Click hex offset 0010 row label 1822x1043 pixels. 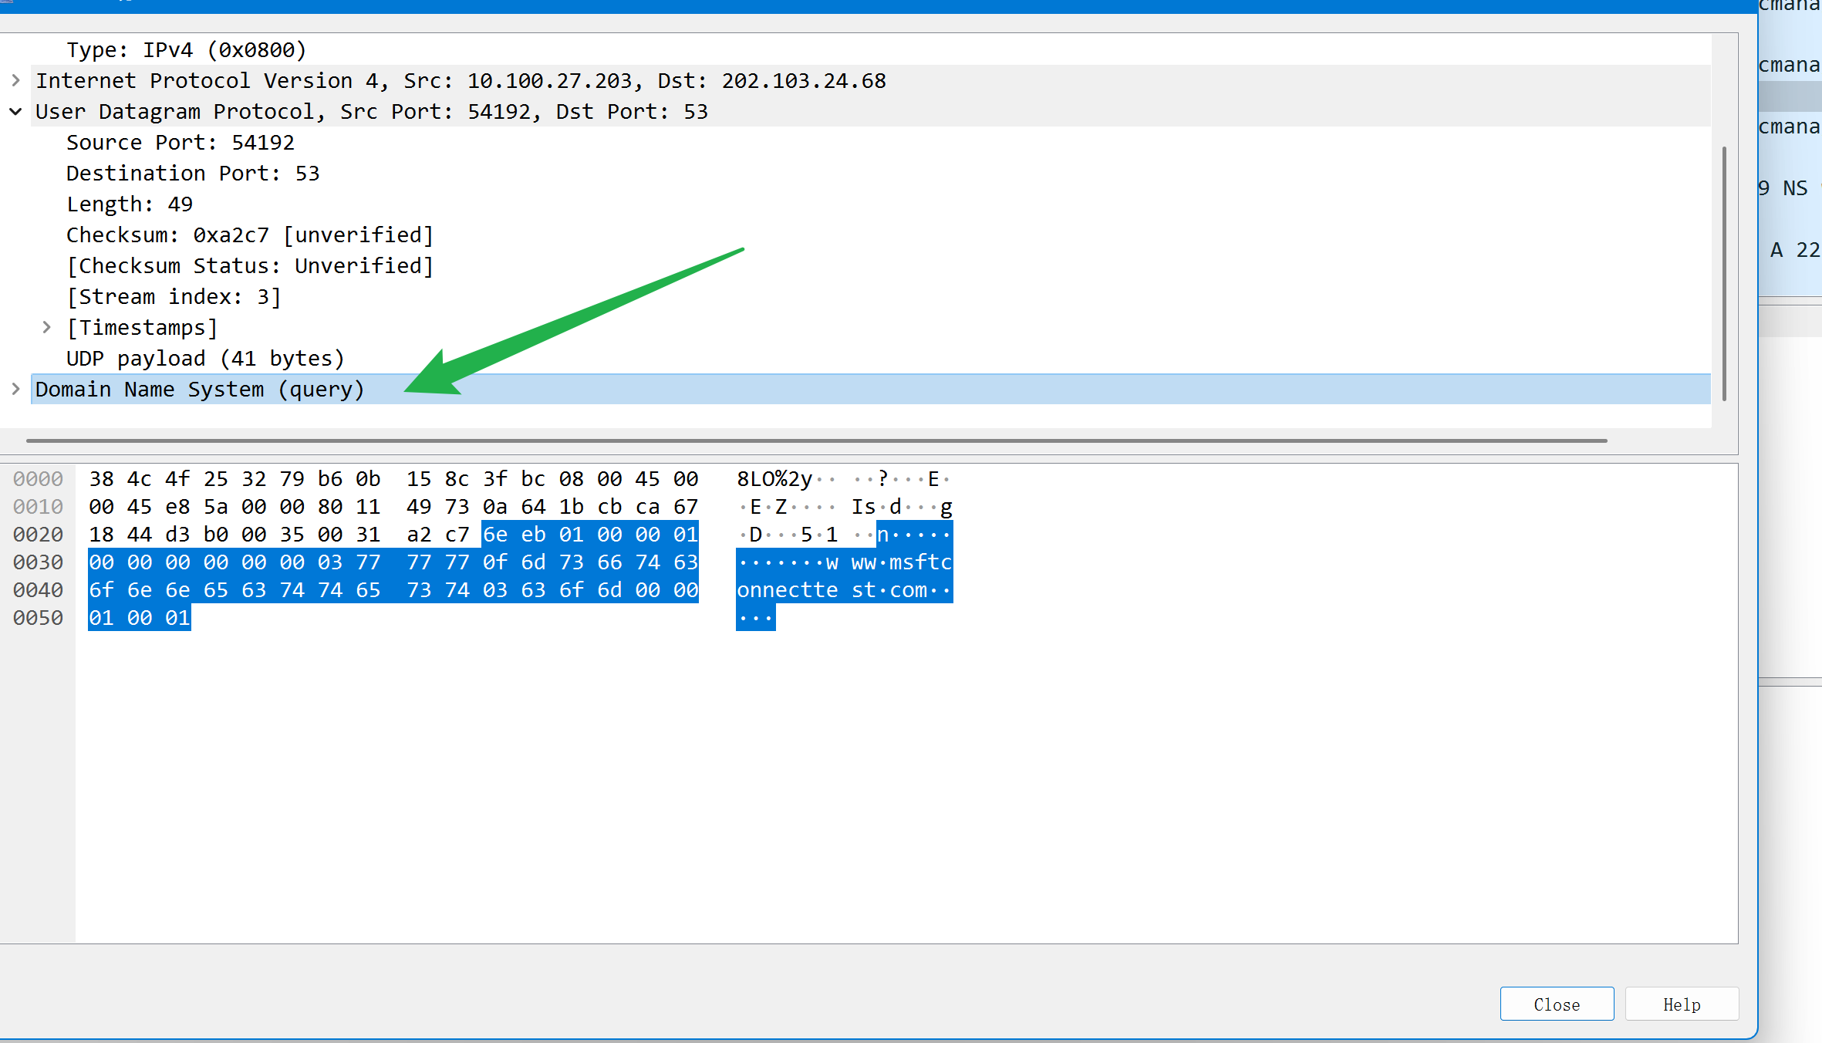click(x=38, y=507)
